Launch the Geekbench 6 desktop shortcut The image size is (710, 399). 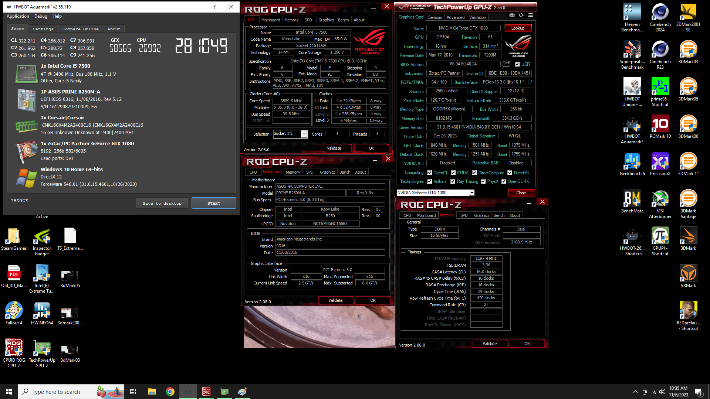(x=632, y=164)
